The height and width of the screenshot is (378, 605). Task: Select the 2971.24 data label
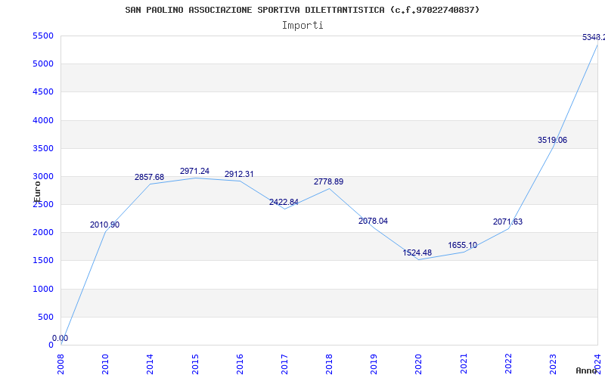click(x=194, y=172)
